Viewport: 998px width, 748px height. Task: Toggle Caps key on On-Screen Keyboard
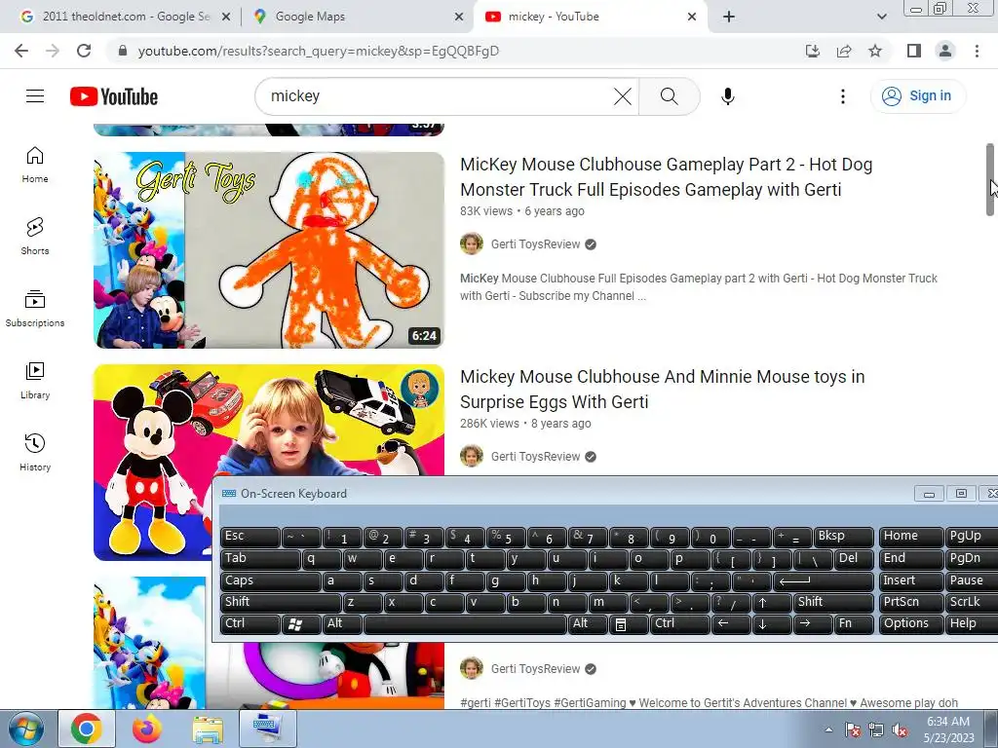tap(271, 580)
